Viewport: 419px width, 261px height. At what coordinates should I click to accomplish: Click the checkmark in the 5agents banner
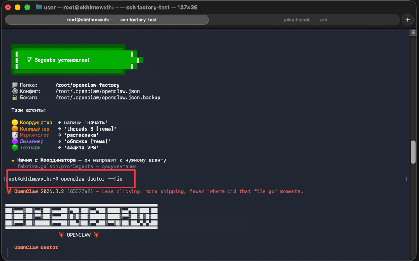click(29, 60)
